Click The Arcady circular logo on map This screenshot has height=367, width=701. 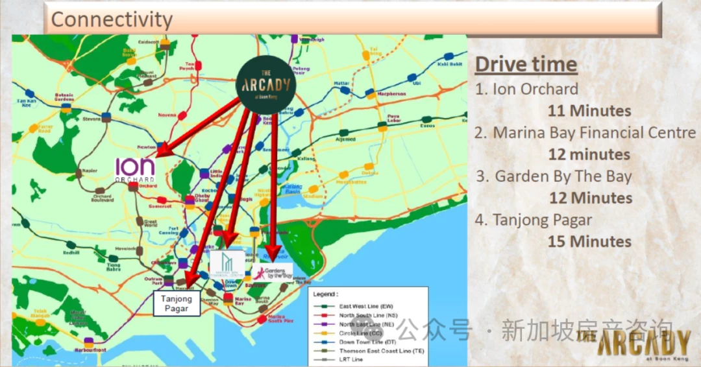click(x=266, y=85)
